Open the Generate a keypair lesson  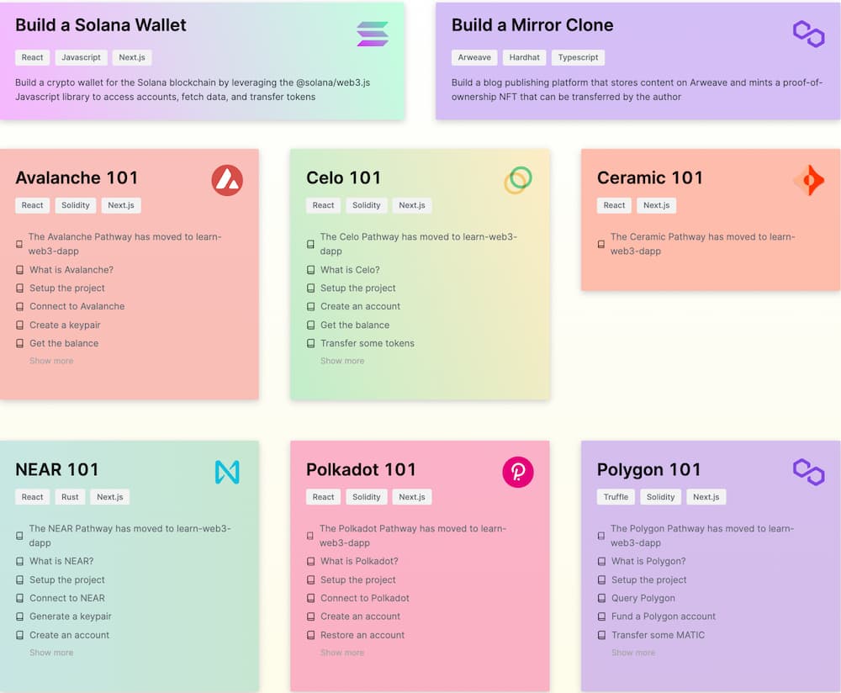(71, 616)
